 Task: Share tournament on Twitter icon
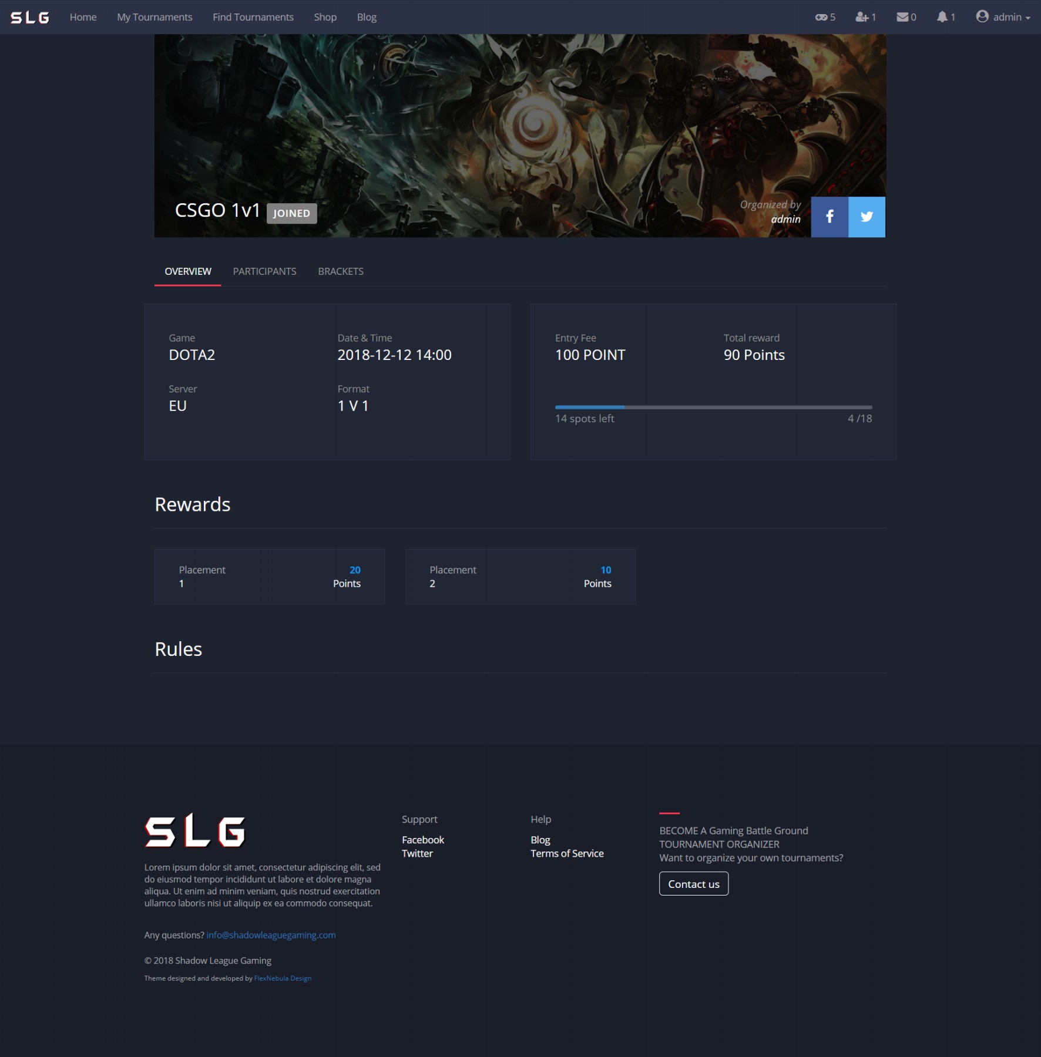click(x=866, y=217)
